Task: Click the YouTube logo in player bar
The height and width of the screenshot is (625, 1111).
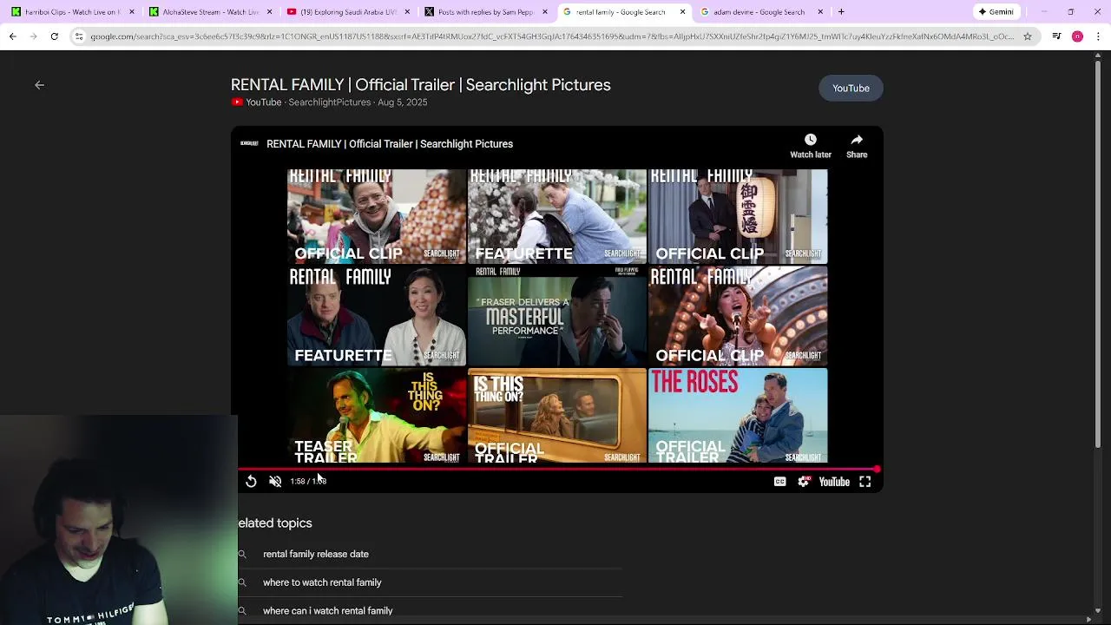Action: point(834,482)
